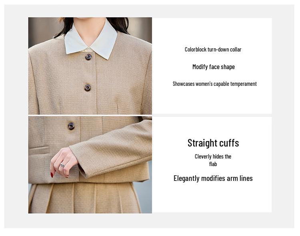The width and height of the screenshot is (300, 236).
Task: Click the sleeve cuff close-up photo
Action: coord(90,165)
